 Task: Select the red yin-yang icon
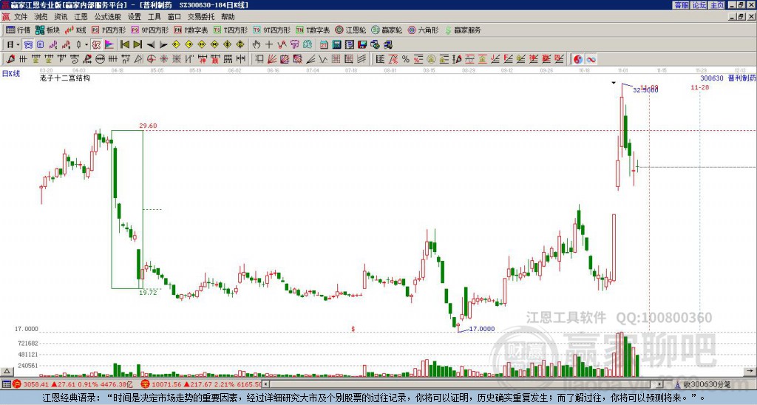[578, 59]
